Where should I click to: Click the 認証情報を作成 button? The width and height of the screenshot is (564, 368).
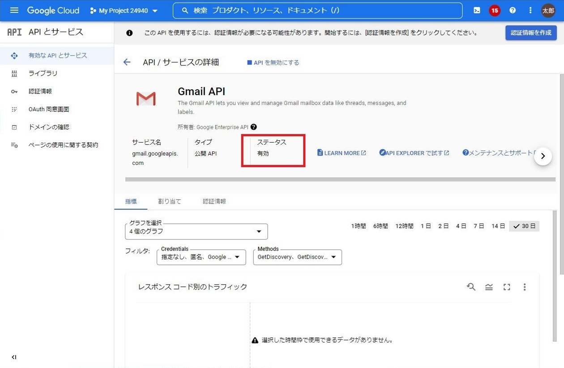pyautogui.click(x=531, y=33)
